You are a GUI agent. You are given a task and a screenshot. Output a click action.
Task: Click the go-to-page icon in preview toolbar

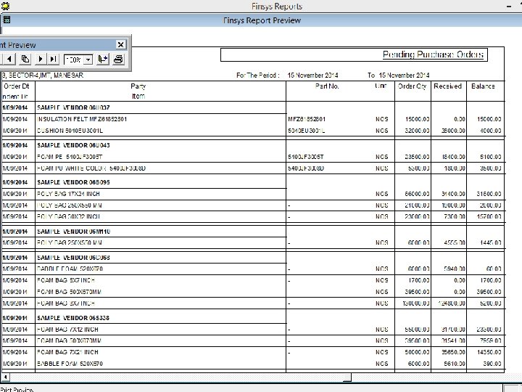[25, 60]
